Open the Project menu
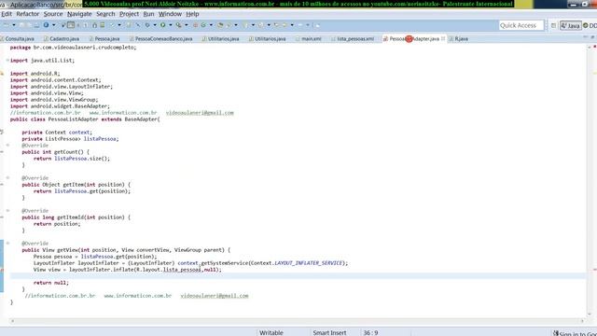The image size is (597, 336). pos(129,14)
